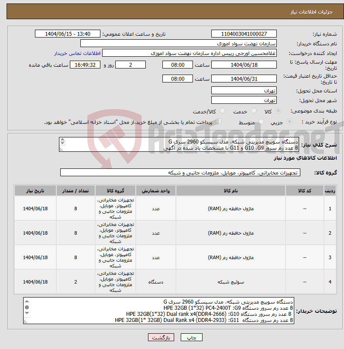The height and width of the screenshot is (349, 344).
Task: Click the scroll up arrow in شرح کلی نیاز box
Action: click(x=62, y=140)
